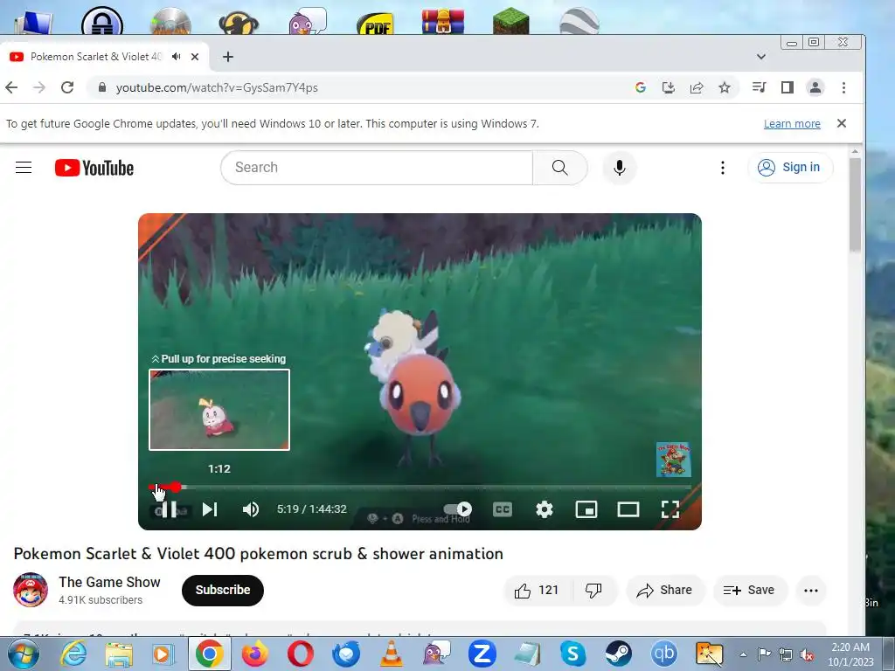The width and height of the screenshot is (895, 671).
Task: Open the taskbar clock showing 2:20 AM
Action: coord(850,654)
